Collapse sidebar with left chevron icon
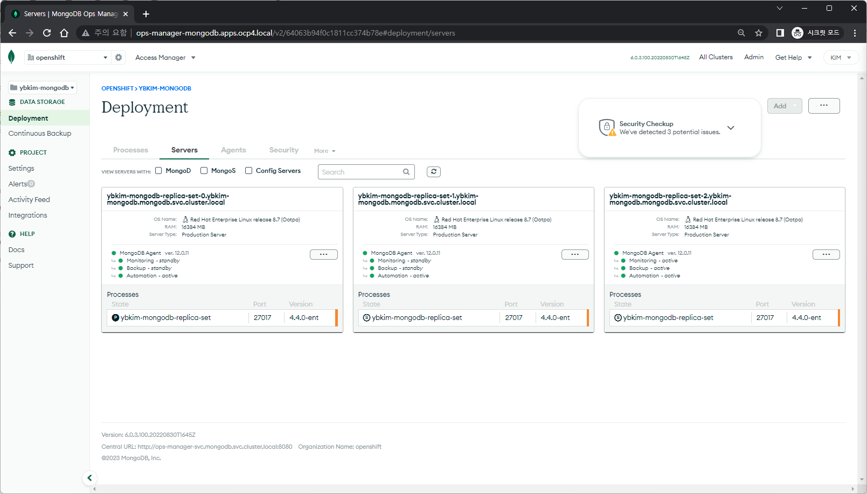Screen dimensions: 867x494 tap(89, 478)
